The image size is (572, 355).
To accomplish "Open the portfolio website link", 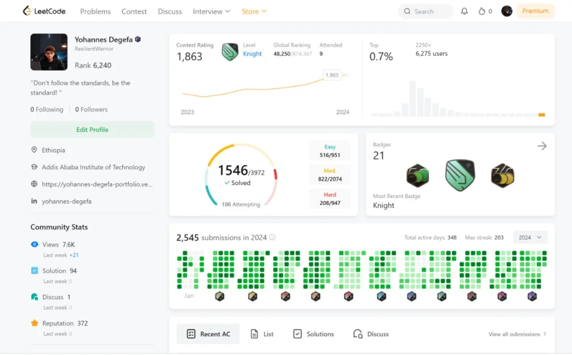I will pyautogui.click(x=97, y=184).
